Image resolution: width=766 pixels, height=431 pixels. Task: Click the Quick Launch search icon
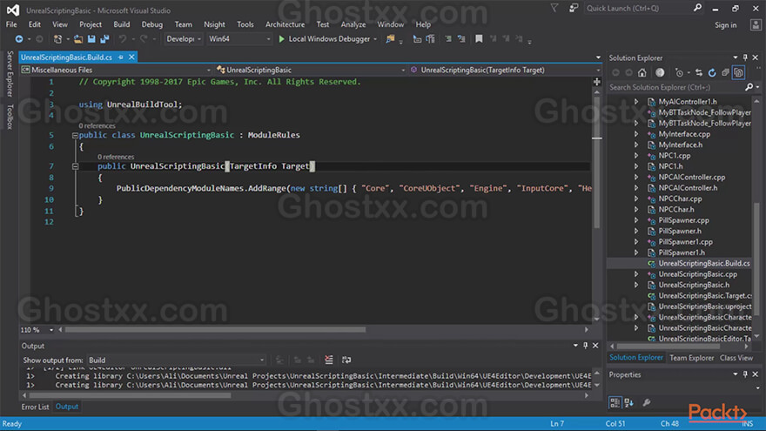[x=697, y=8]
